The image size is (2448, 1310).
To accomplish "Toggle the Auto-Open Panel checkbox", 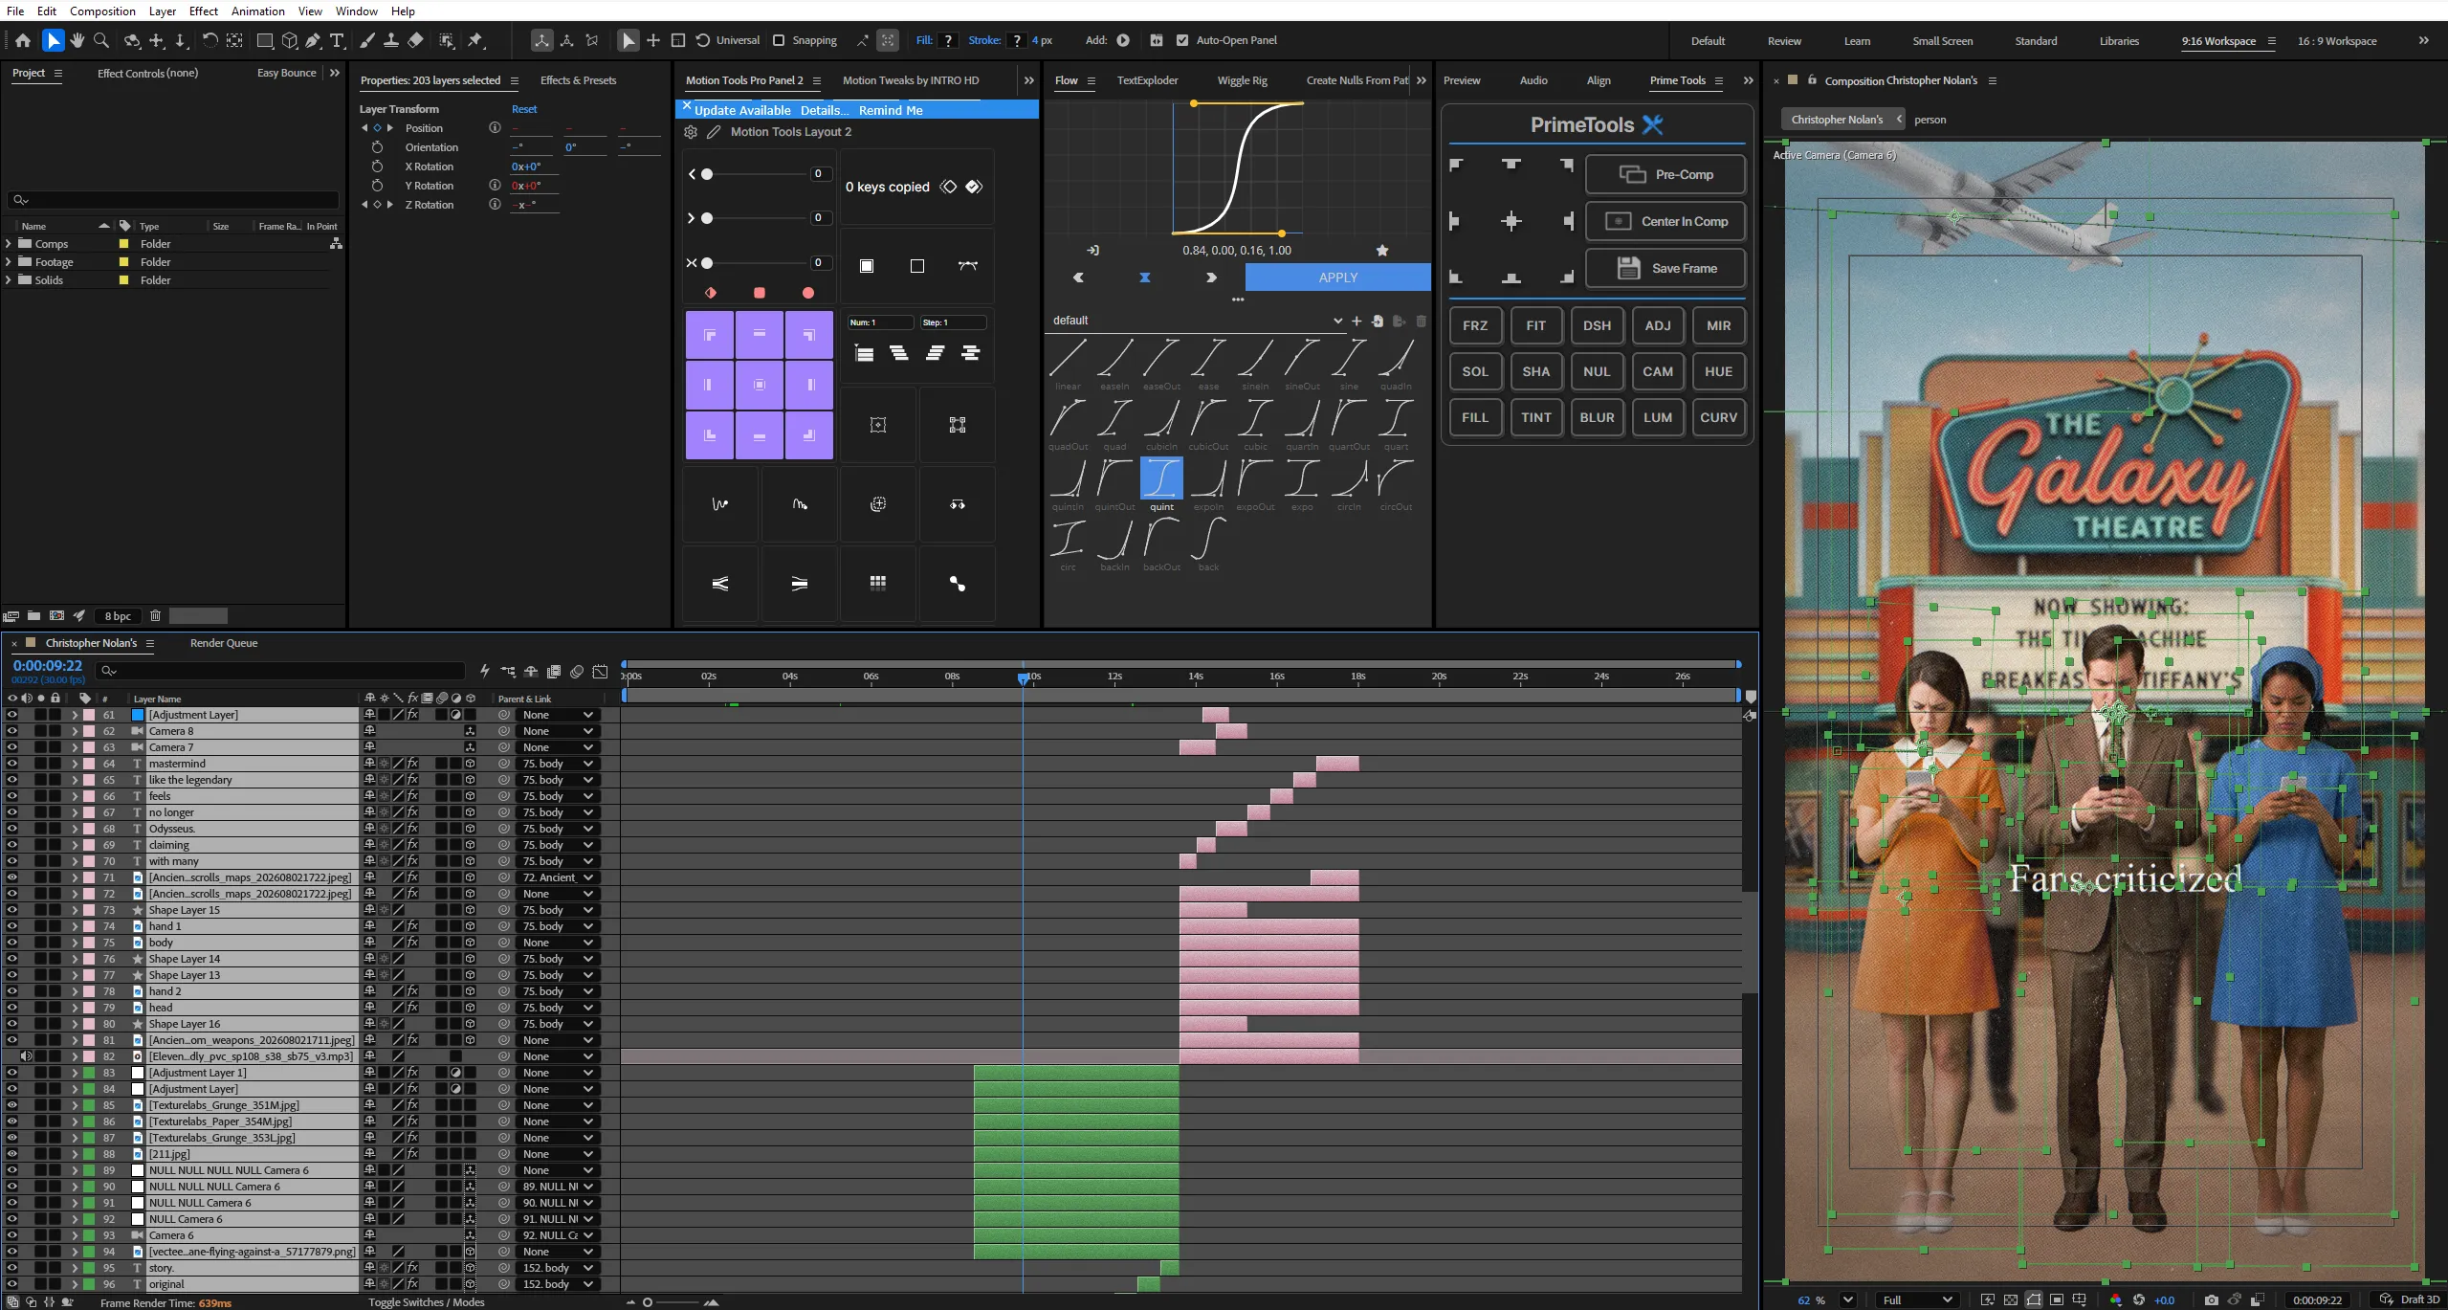I will [x=1182, y=40].
